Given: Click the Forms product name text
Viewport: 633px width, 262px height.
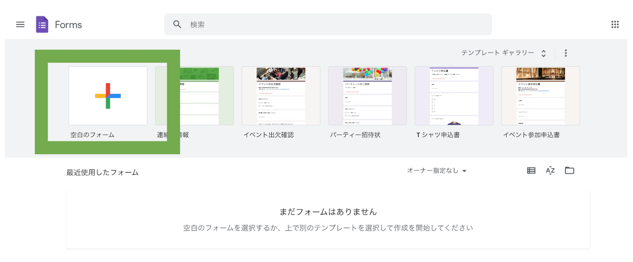Looking at the screenshot, I should tap(68, 25).
